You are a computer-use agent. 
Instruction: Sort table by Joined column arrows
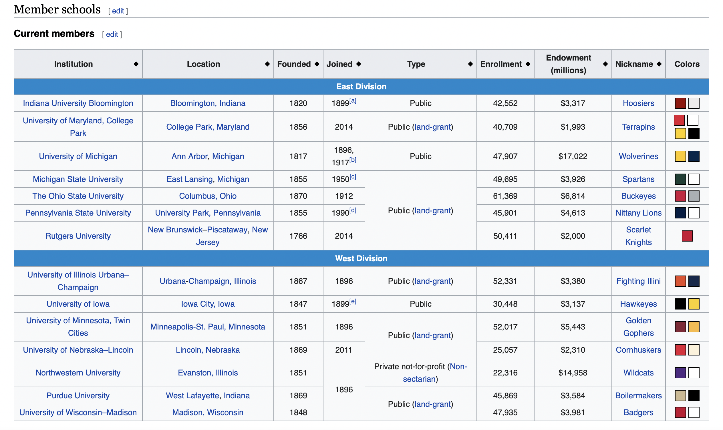359,64
